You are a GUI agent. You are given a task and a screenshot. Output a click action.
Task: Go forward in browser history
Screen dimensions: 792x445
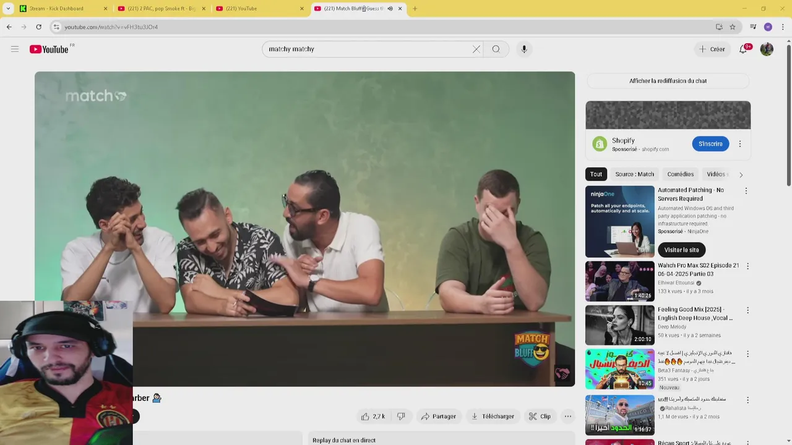pos(24,27)
